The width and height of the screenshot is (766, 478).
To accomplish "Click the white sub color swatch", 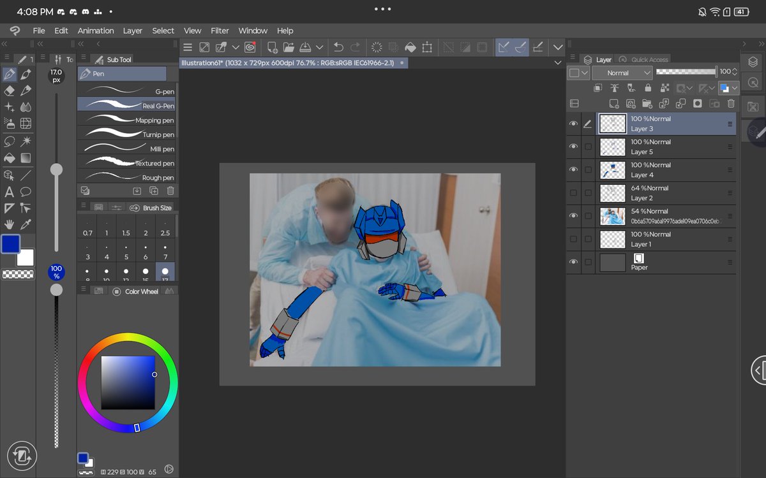I will coord(27,258).
